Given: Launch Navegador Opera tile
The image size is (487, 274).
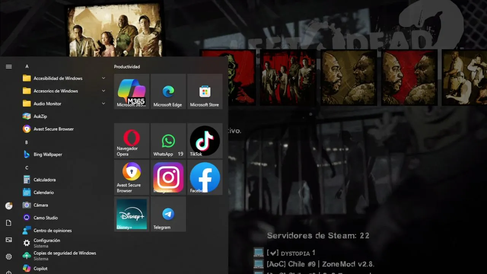Looking at the screenshot, I should 131,140.
